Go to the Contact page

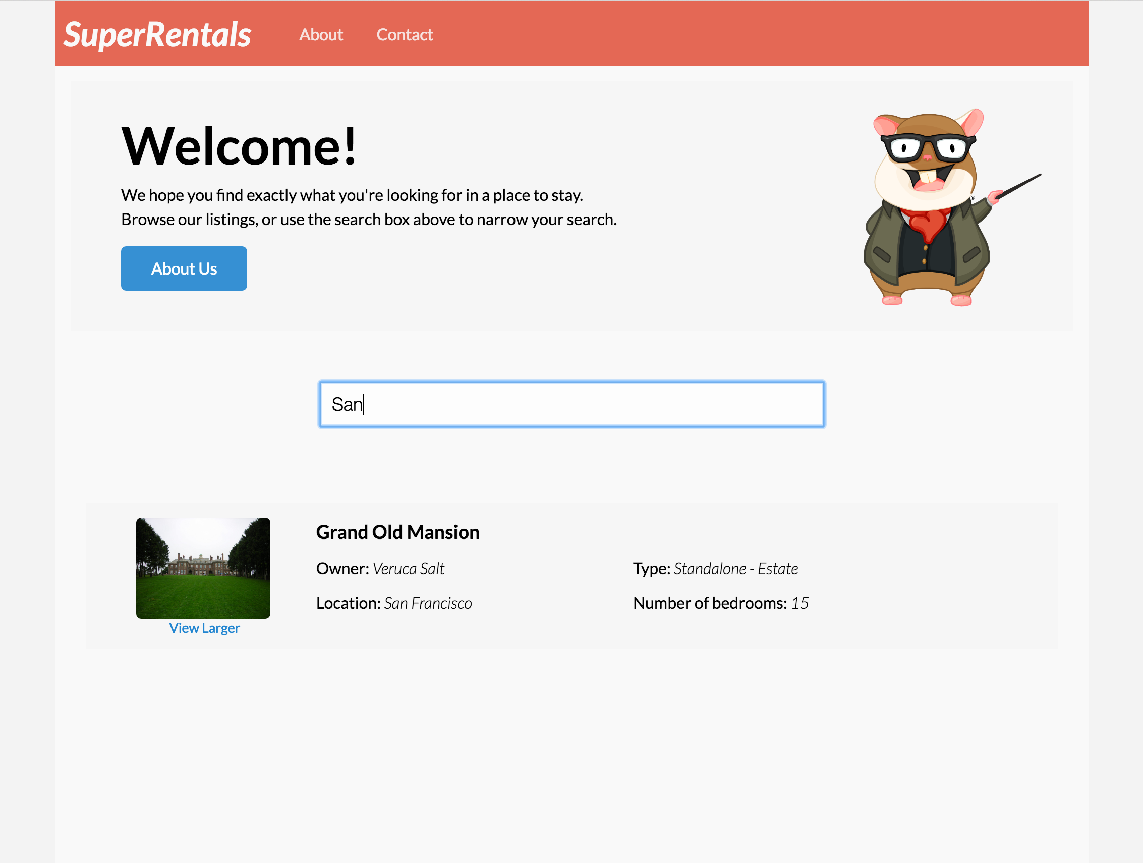coord(404,35)
